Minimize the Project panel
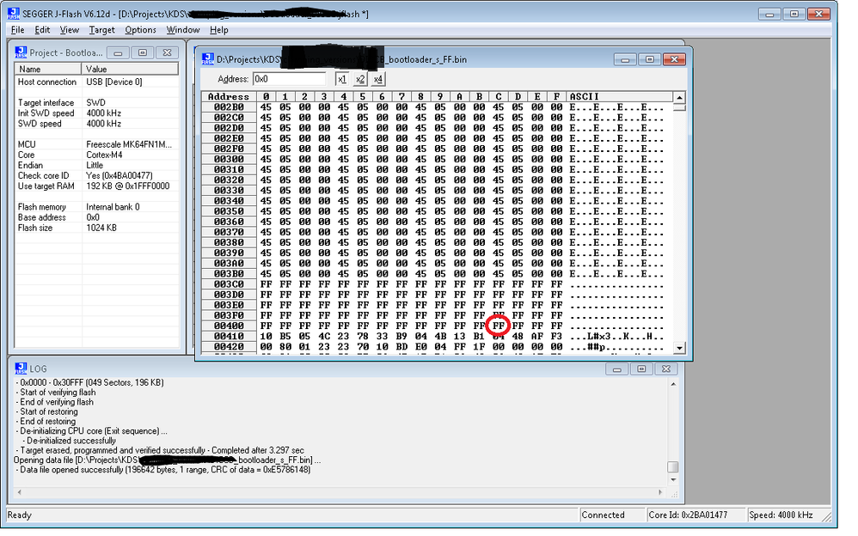858x536 pixels. tap(118, 52)
